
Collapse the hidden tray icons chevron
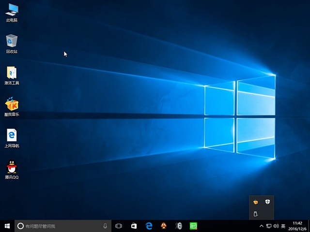tap(262, 226)
